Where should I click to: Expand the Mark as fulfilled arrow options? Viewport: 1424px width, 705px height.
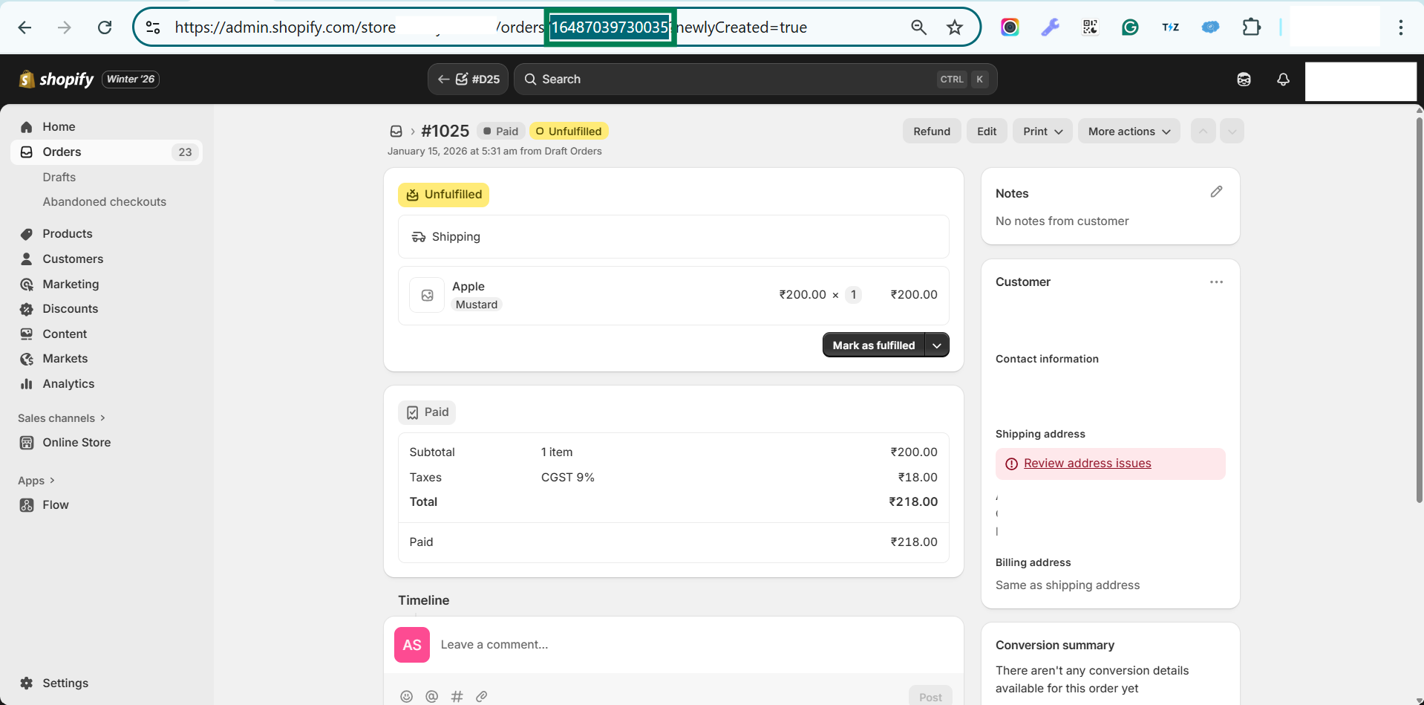tap(937, 345)
